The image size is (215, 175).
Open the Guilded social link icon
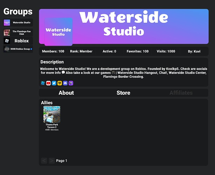point(60,83)
